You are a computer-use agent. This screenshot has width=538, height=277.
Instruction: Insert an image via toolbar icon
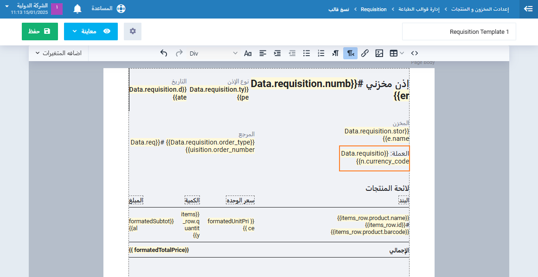(x=379, y=53)
